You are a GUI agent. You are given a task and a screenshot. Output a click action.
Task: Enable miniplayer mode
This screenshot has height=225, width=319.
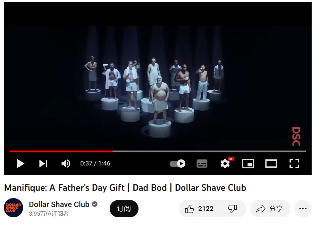pyautogui.click(x=248, y=164)
